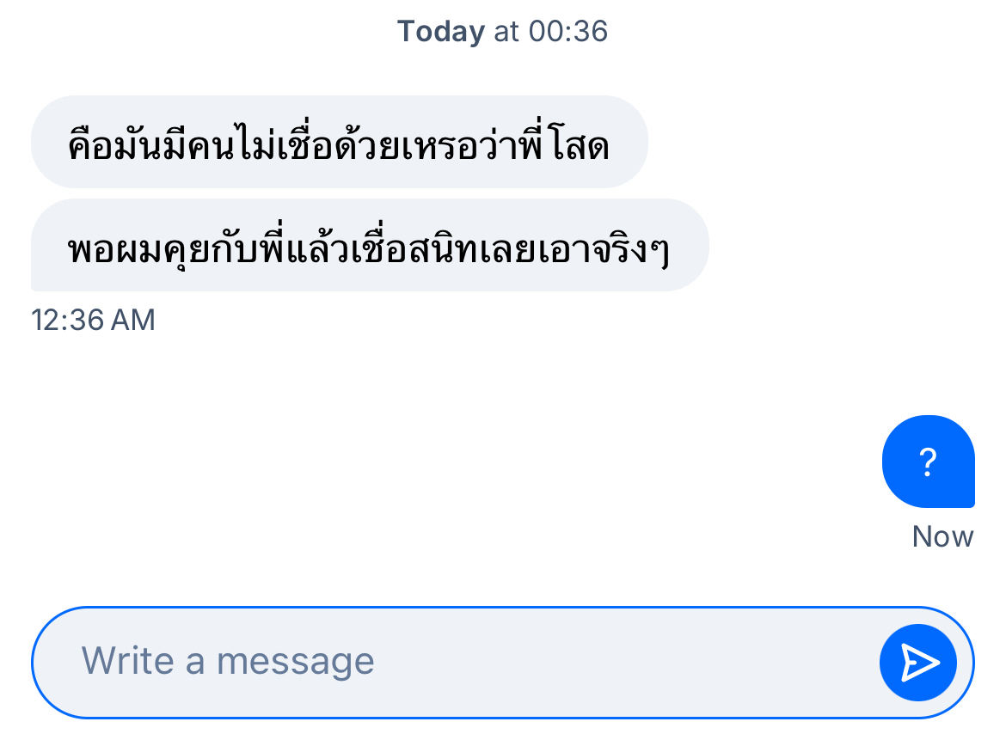Tap the white question mark in the blue bubble
This screenshot has width=1006, height=740.
(928, 462)
